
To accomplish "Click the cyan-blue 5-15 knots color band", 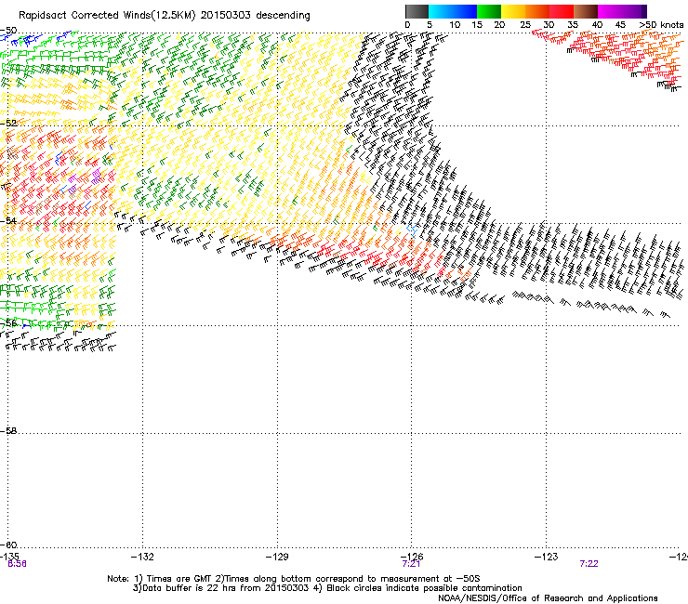I will click(x=453, y=11).
